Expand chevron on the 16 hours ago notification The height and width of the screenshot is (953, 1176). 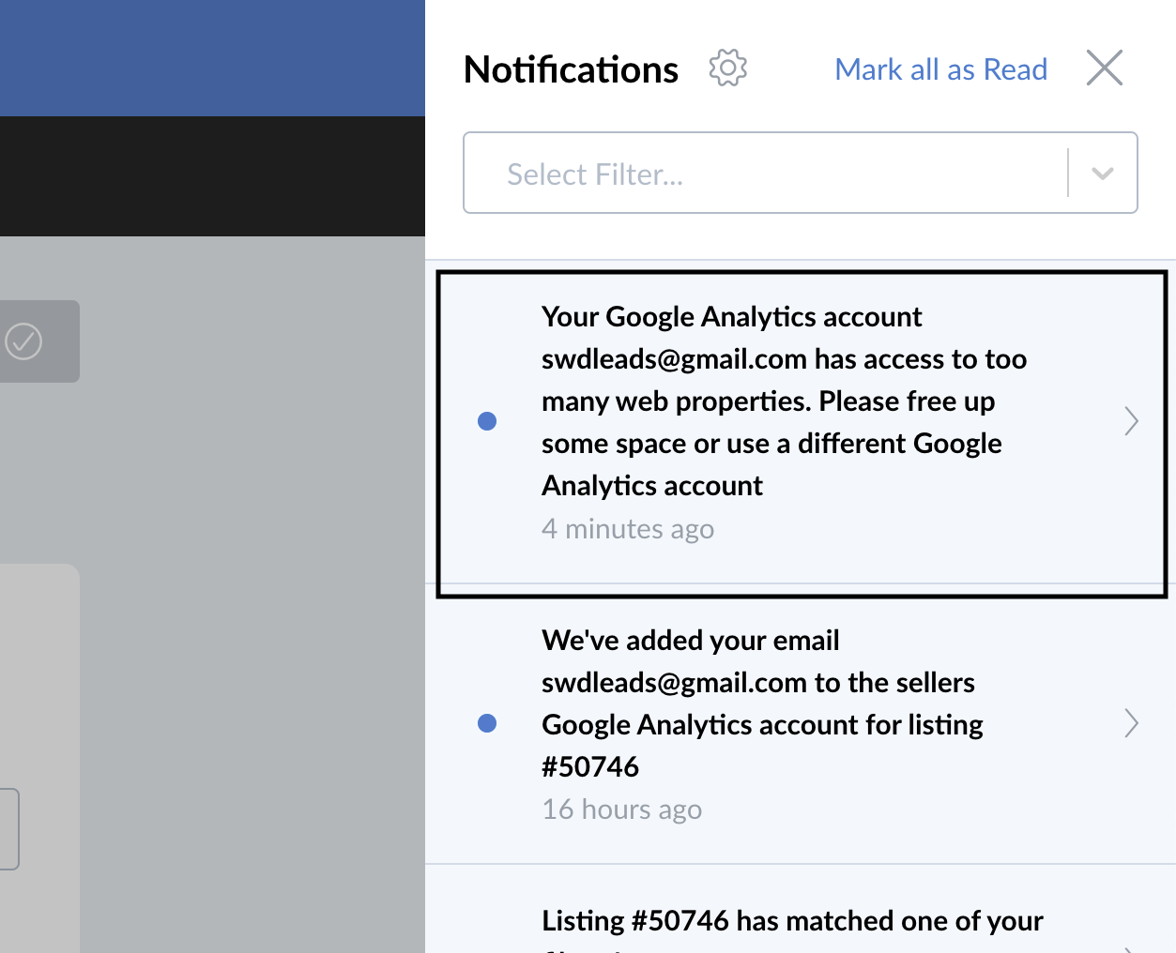click(1131, 723)
